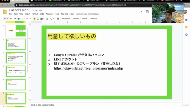The width and height of the screenshot is (190, 107).
Task: Click the slide title 用意して欲しいもの
Action: (72, 36)
